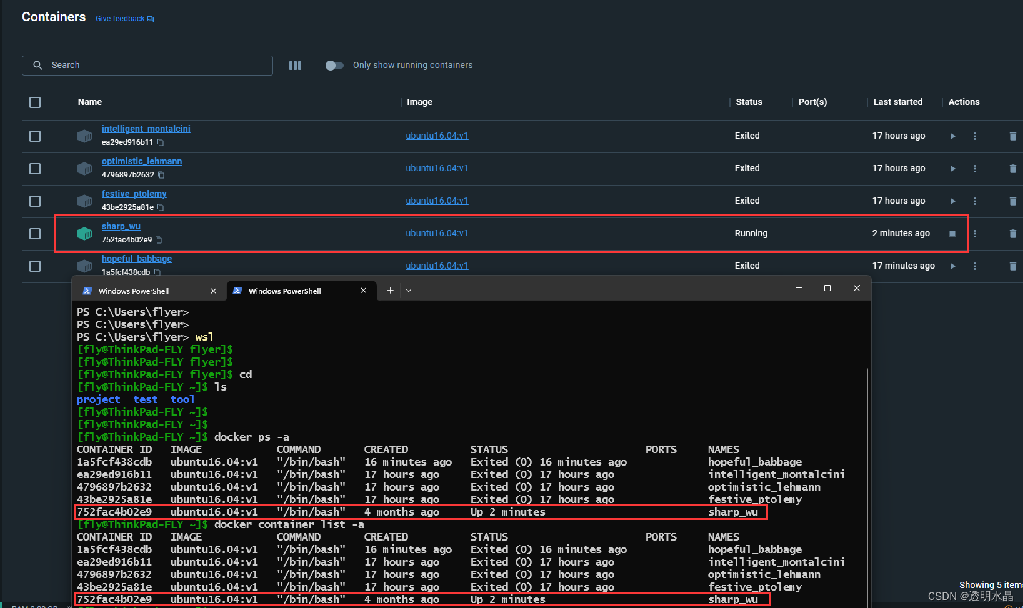The image size is (1023, 608).
Task: Add a new PowerShell tab
Action: [390, 291]
